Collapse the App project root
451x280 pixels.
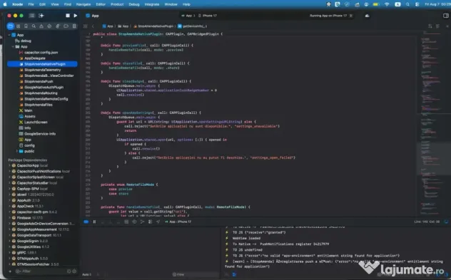coord(9,35)
